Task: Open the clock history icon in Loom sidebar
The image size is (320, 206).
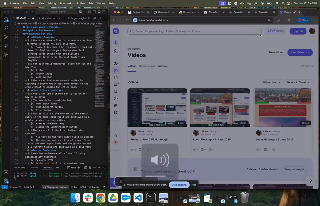Action: tap(116, 99)
